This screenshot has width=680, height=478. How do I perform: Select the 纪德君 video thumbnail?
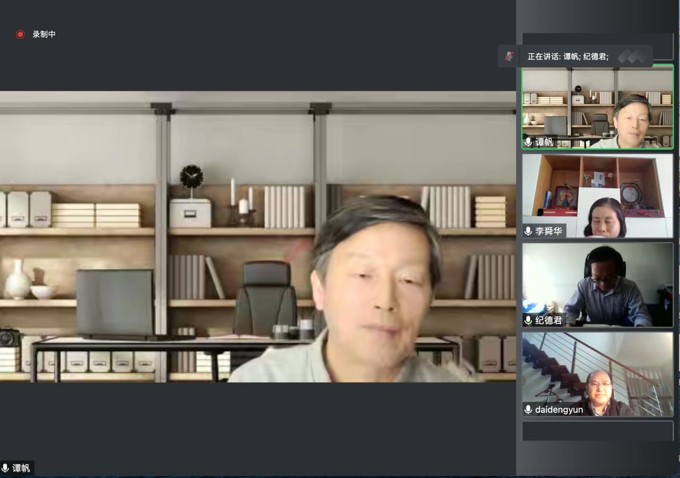tap(597, 285)
